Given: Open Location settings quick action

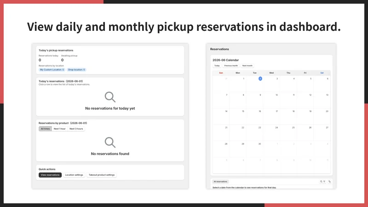Looking at the screenshot, I should tap(74, 175).
